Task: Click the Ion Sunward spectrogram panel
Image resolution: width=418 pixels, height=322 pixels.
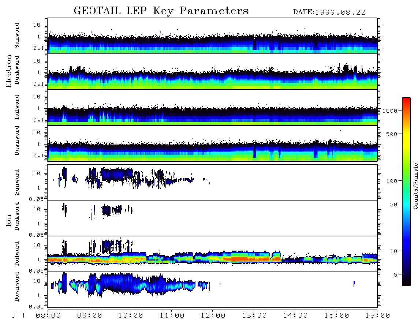Action: pos(212,182)
